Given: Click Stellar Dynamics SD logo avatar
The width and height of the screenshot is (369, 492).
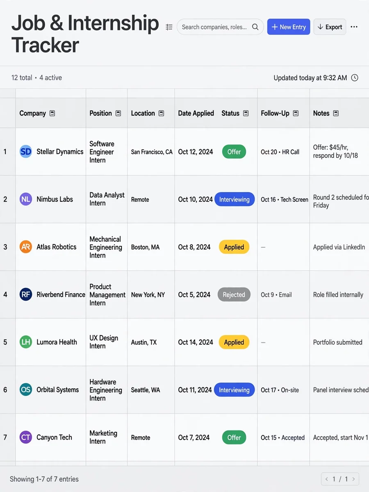Looking at the screenshot, I should [x=26, y=152].
